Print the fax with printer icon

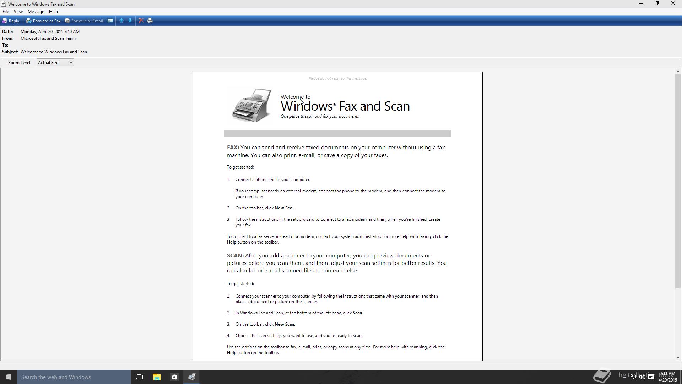click(150, 21)
